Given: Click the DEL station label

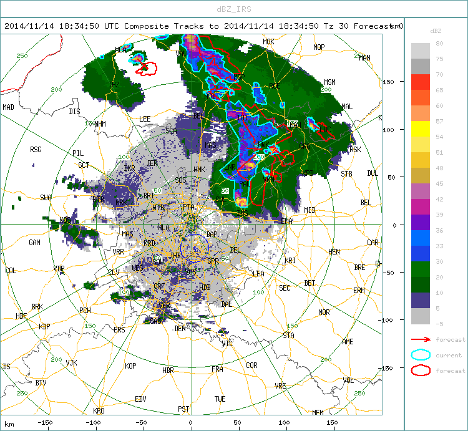Looking at the screenshot, I should point(235,250).
